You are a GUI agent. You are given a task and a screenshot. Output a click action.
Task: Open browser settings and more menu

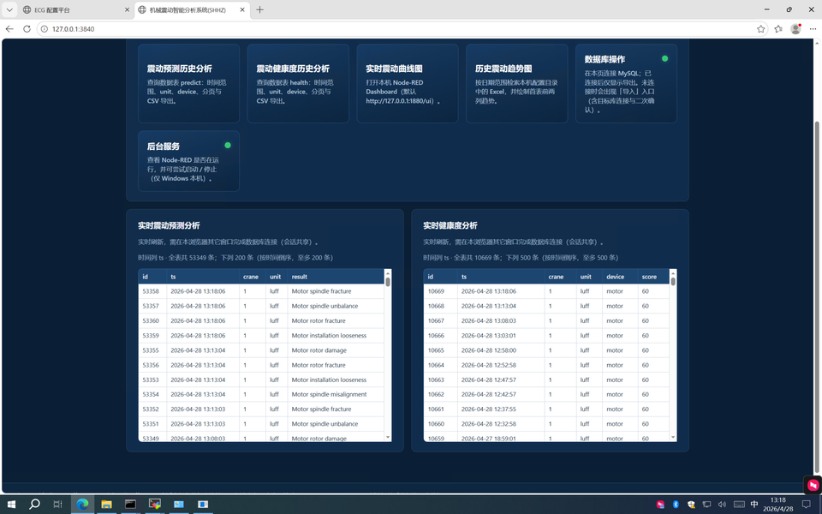813,29
